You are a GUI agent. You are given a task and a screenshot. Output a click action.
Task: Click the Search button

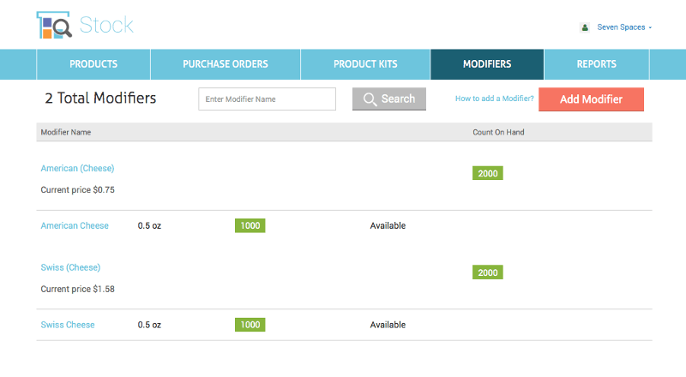(x=389, y=99)
